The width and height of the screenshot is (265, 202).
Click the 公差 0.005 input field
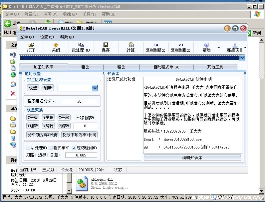(81, 155)
